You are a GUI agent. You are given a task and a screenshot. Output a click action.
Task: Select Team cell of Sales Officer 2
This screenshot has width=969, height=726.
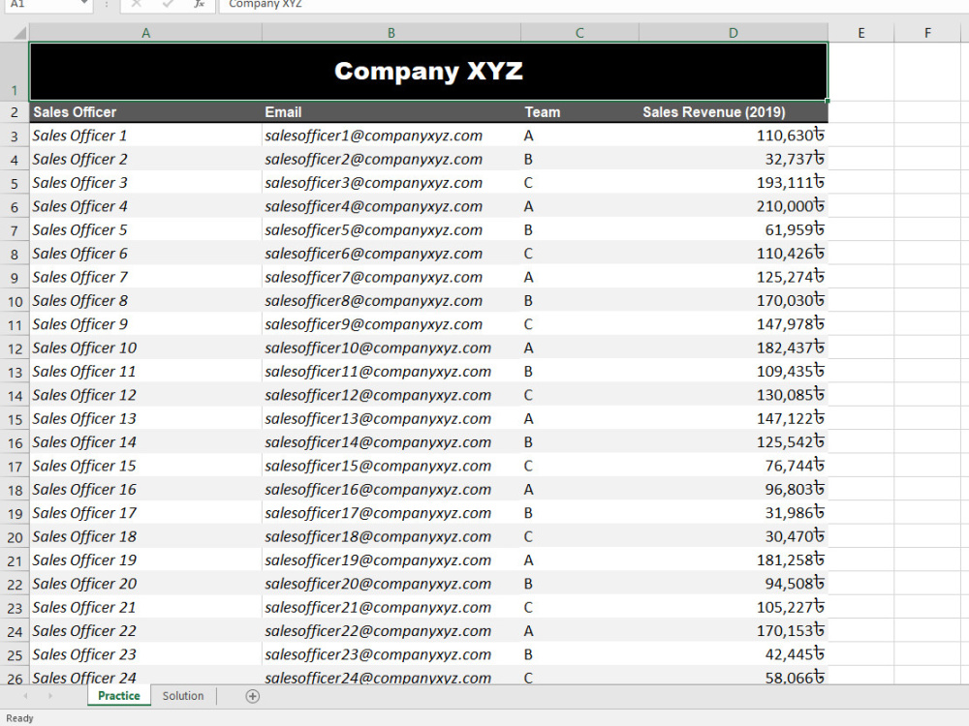[579, 160]
